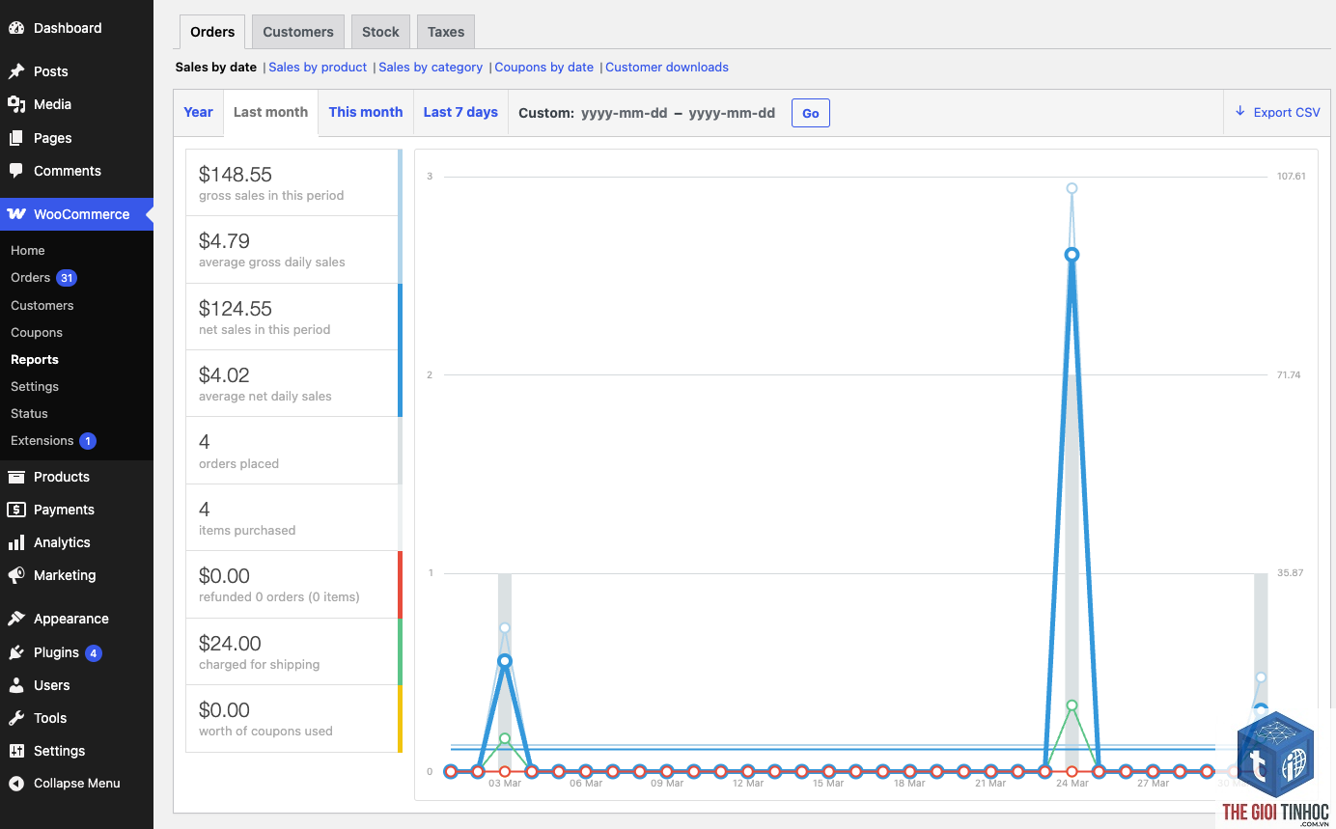Show the Year date range

click(198, 112)
